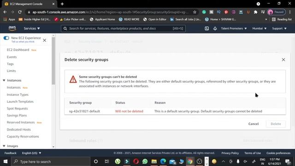Close the New EC2 Experience banner

point(45,40)
